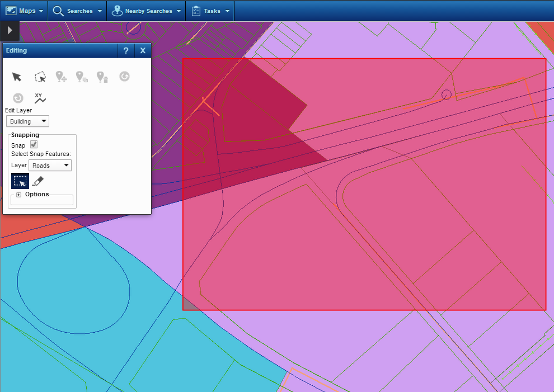Screen dimensions: 554x392
Task: Click the copy feature marker icon
Action: pos(82,77)
